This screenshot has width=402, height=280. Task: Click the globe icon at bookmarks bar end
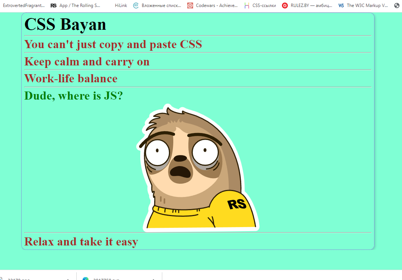point(396,6)
